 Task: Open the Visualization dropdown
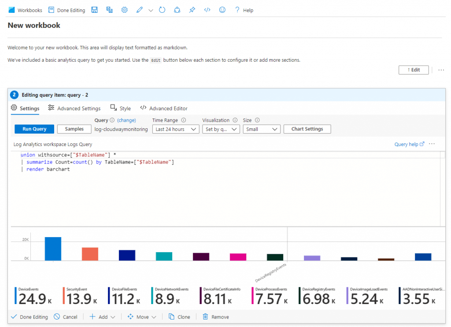click(x=221, y=129)
